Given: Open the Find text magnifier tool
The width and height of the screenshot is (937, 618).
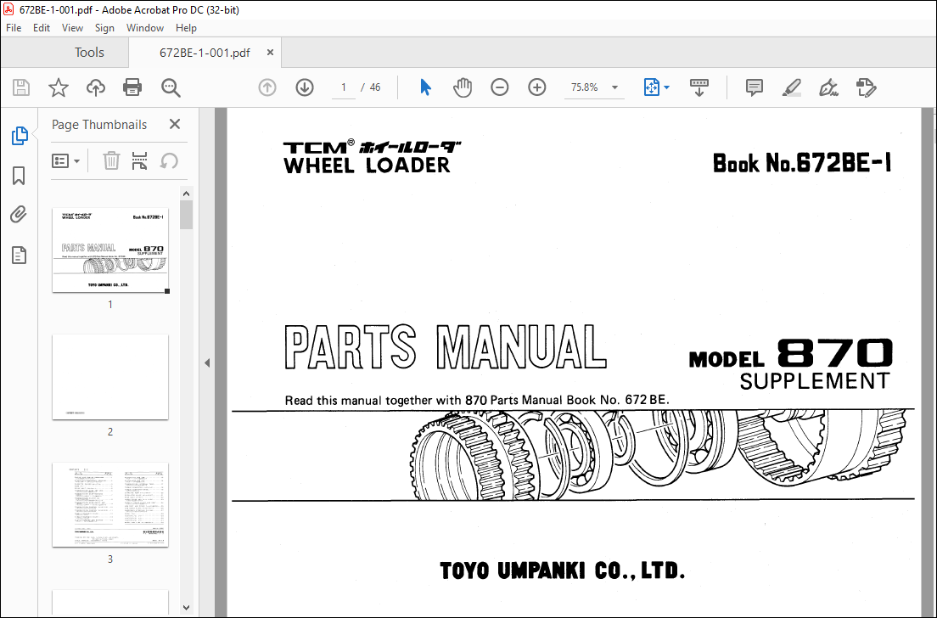Looking at the screenshot, I should (x=171, y=87).
